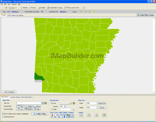Select the Legend tool icon
The width and height of the screenshot is (156, 122).
72,116
